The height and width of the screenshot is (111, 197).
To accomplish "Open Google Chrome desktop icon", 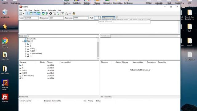I will [x=5, y=43].
